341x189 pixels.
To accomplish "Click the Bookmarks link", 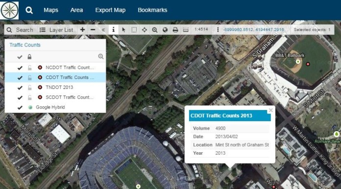I will click(152, 10).
